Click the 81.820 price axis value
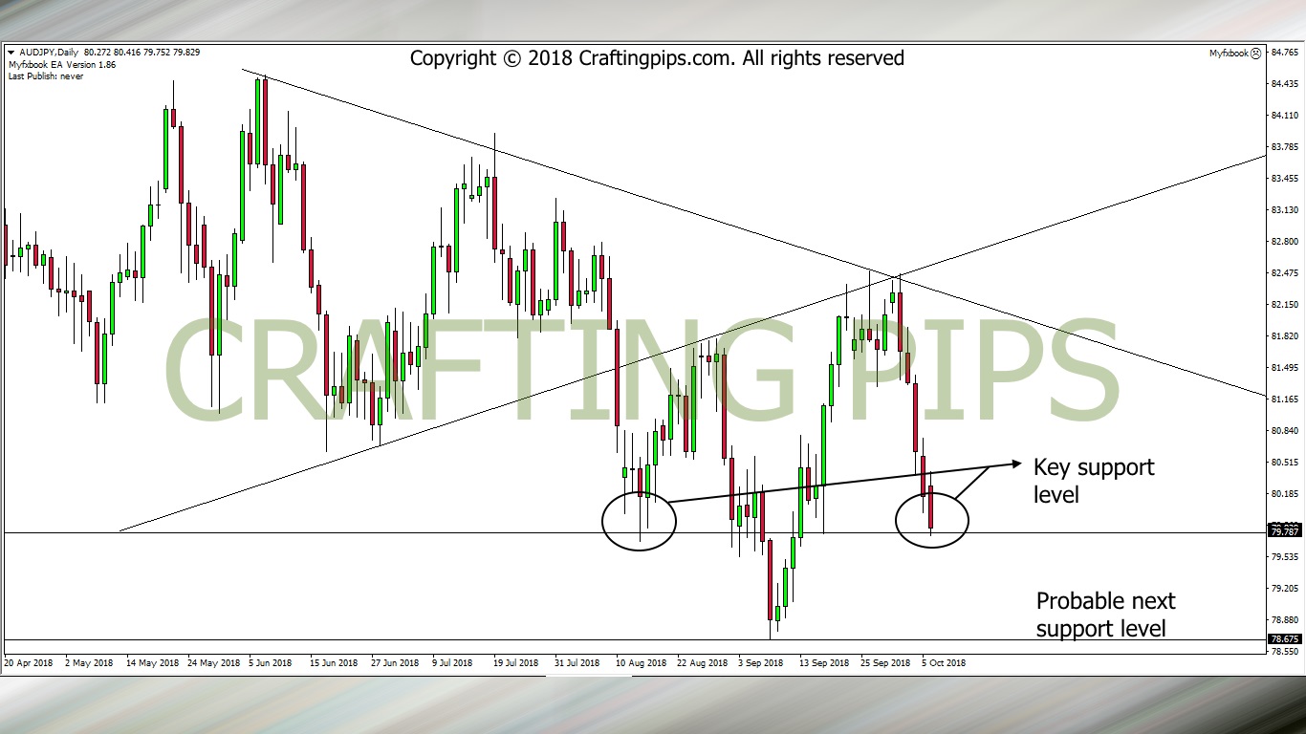1306x734 pixels. (1284, 336)
